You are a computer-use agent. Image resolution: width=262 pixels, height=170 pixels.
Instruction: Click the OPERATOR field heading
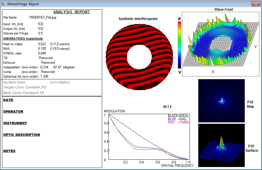coord(13,111)
